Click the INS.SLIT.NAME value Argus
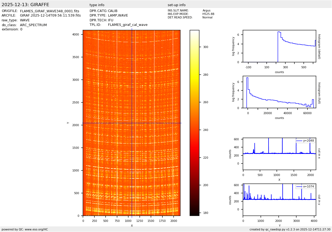The height and width of the screenshot is (232, 332). click(x=206, y=11)
